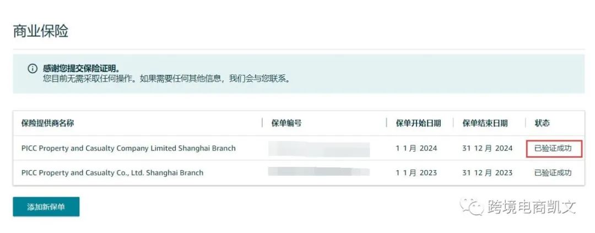Image resolution: width=595 pixels, height=233 pixels.
Task: Click the highlighted 已验证成功 status for 2024
Action: coord(554,148)
